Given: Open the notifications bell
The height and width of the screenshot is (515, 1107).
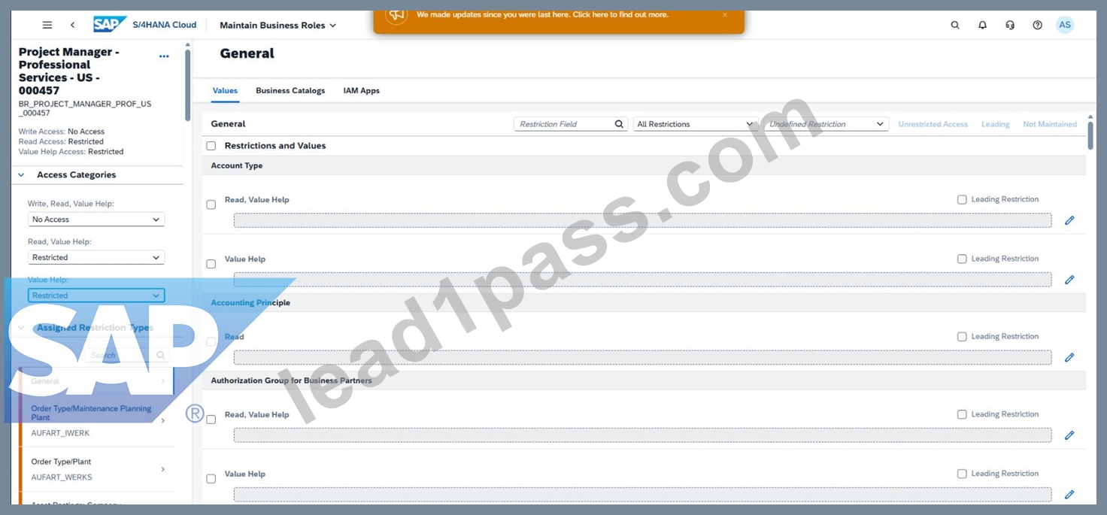Looking at the screenshot, I should pyautogui.click(x=982, y=25).
